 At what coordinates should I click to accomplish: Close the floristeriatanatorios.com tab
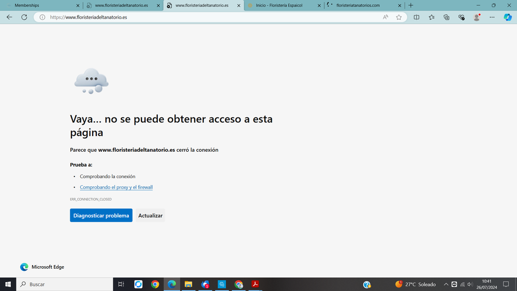click(x=400, y=5)
